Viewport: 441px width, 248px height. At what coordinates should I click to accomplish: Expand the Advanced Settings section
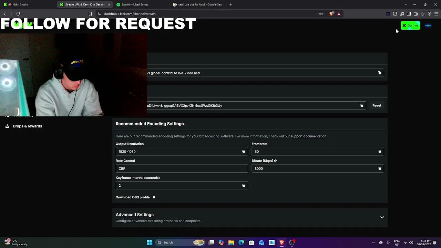click(x=382, y=217)
